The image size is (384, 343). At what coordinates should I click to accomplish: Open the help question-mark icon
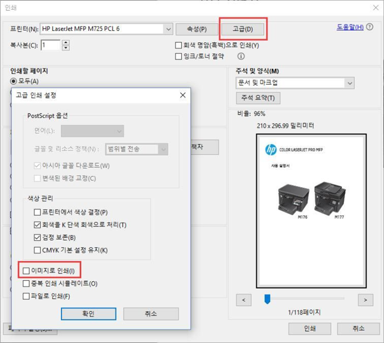(x=369, y=27)
